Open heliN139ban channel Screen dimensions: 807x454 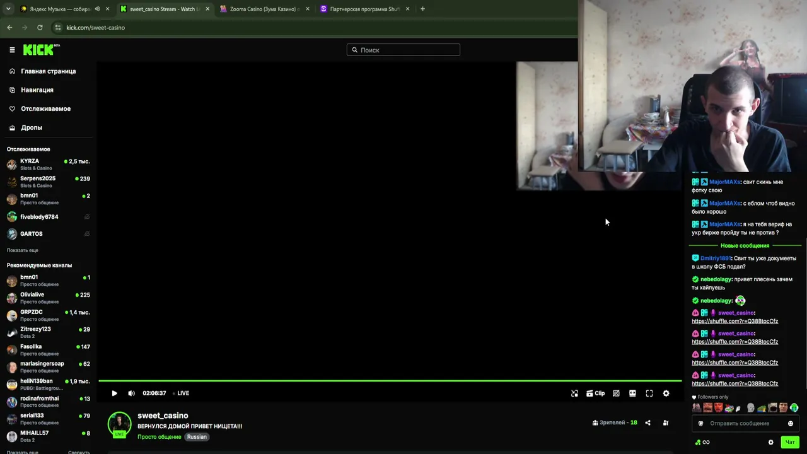click(x=49, y=385)
